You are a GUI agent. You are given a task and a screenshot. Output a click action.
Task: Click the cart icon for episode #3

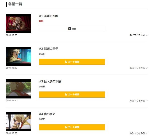click(x=66, y=95)
